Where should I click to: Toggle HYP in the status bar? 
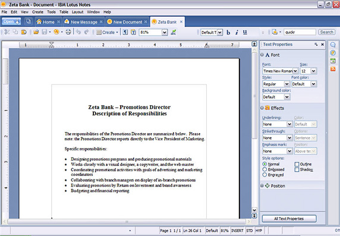pos(259,231)
